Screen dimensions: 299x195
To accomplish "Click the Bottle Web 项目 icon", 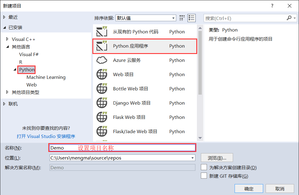I will point(102,89).
